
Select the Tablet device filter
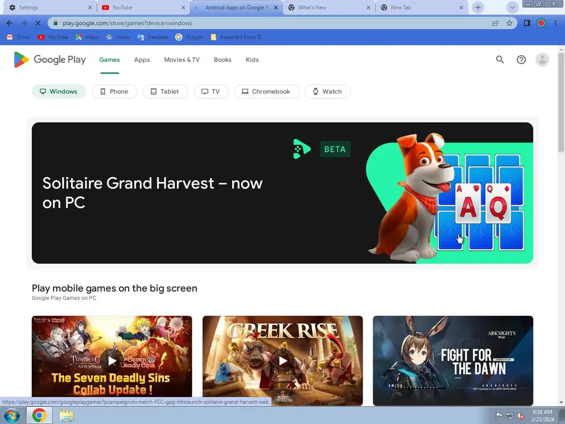pyautogui.click(x=165, y=91)
